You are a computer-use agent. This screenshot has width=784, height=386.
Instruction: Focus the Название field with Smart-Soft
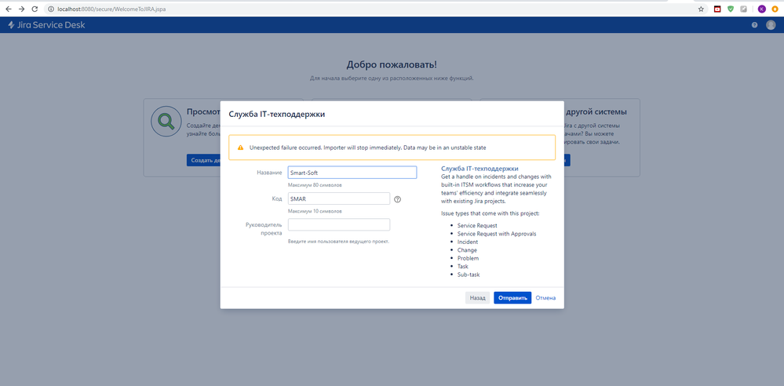point(352,173)
